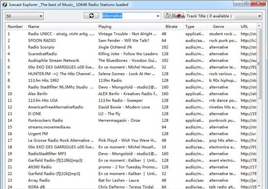
Task: Click the red record button icon
Action: [179, 16]
